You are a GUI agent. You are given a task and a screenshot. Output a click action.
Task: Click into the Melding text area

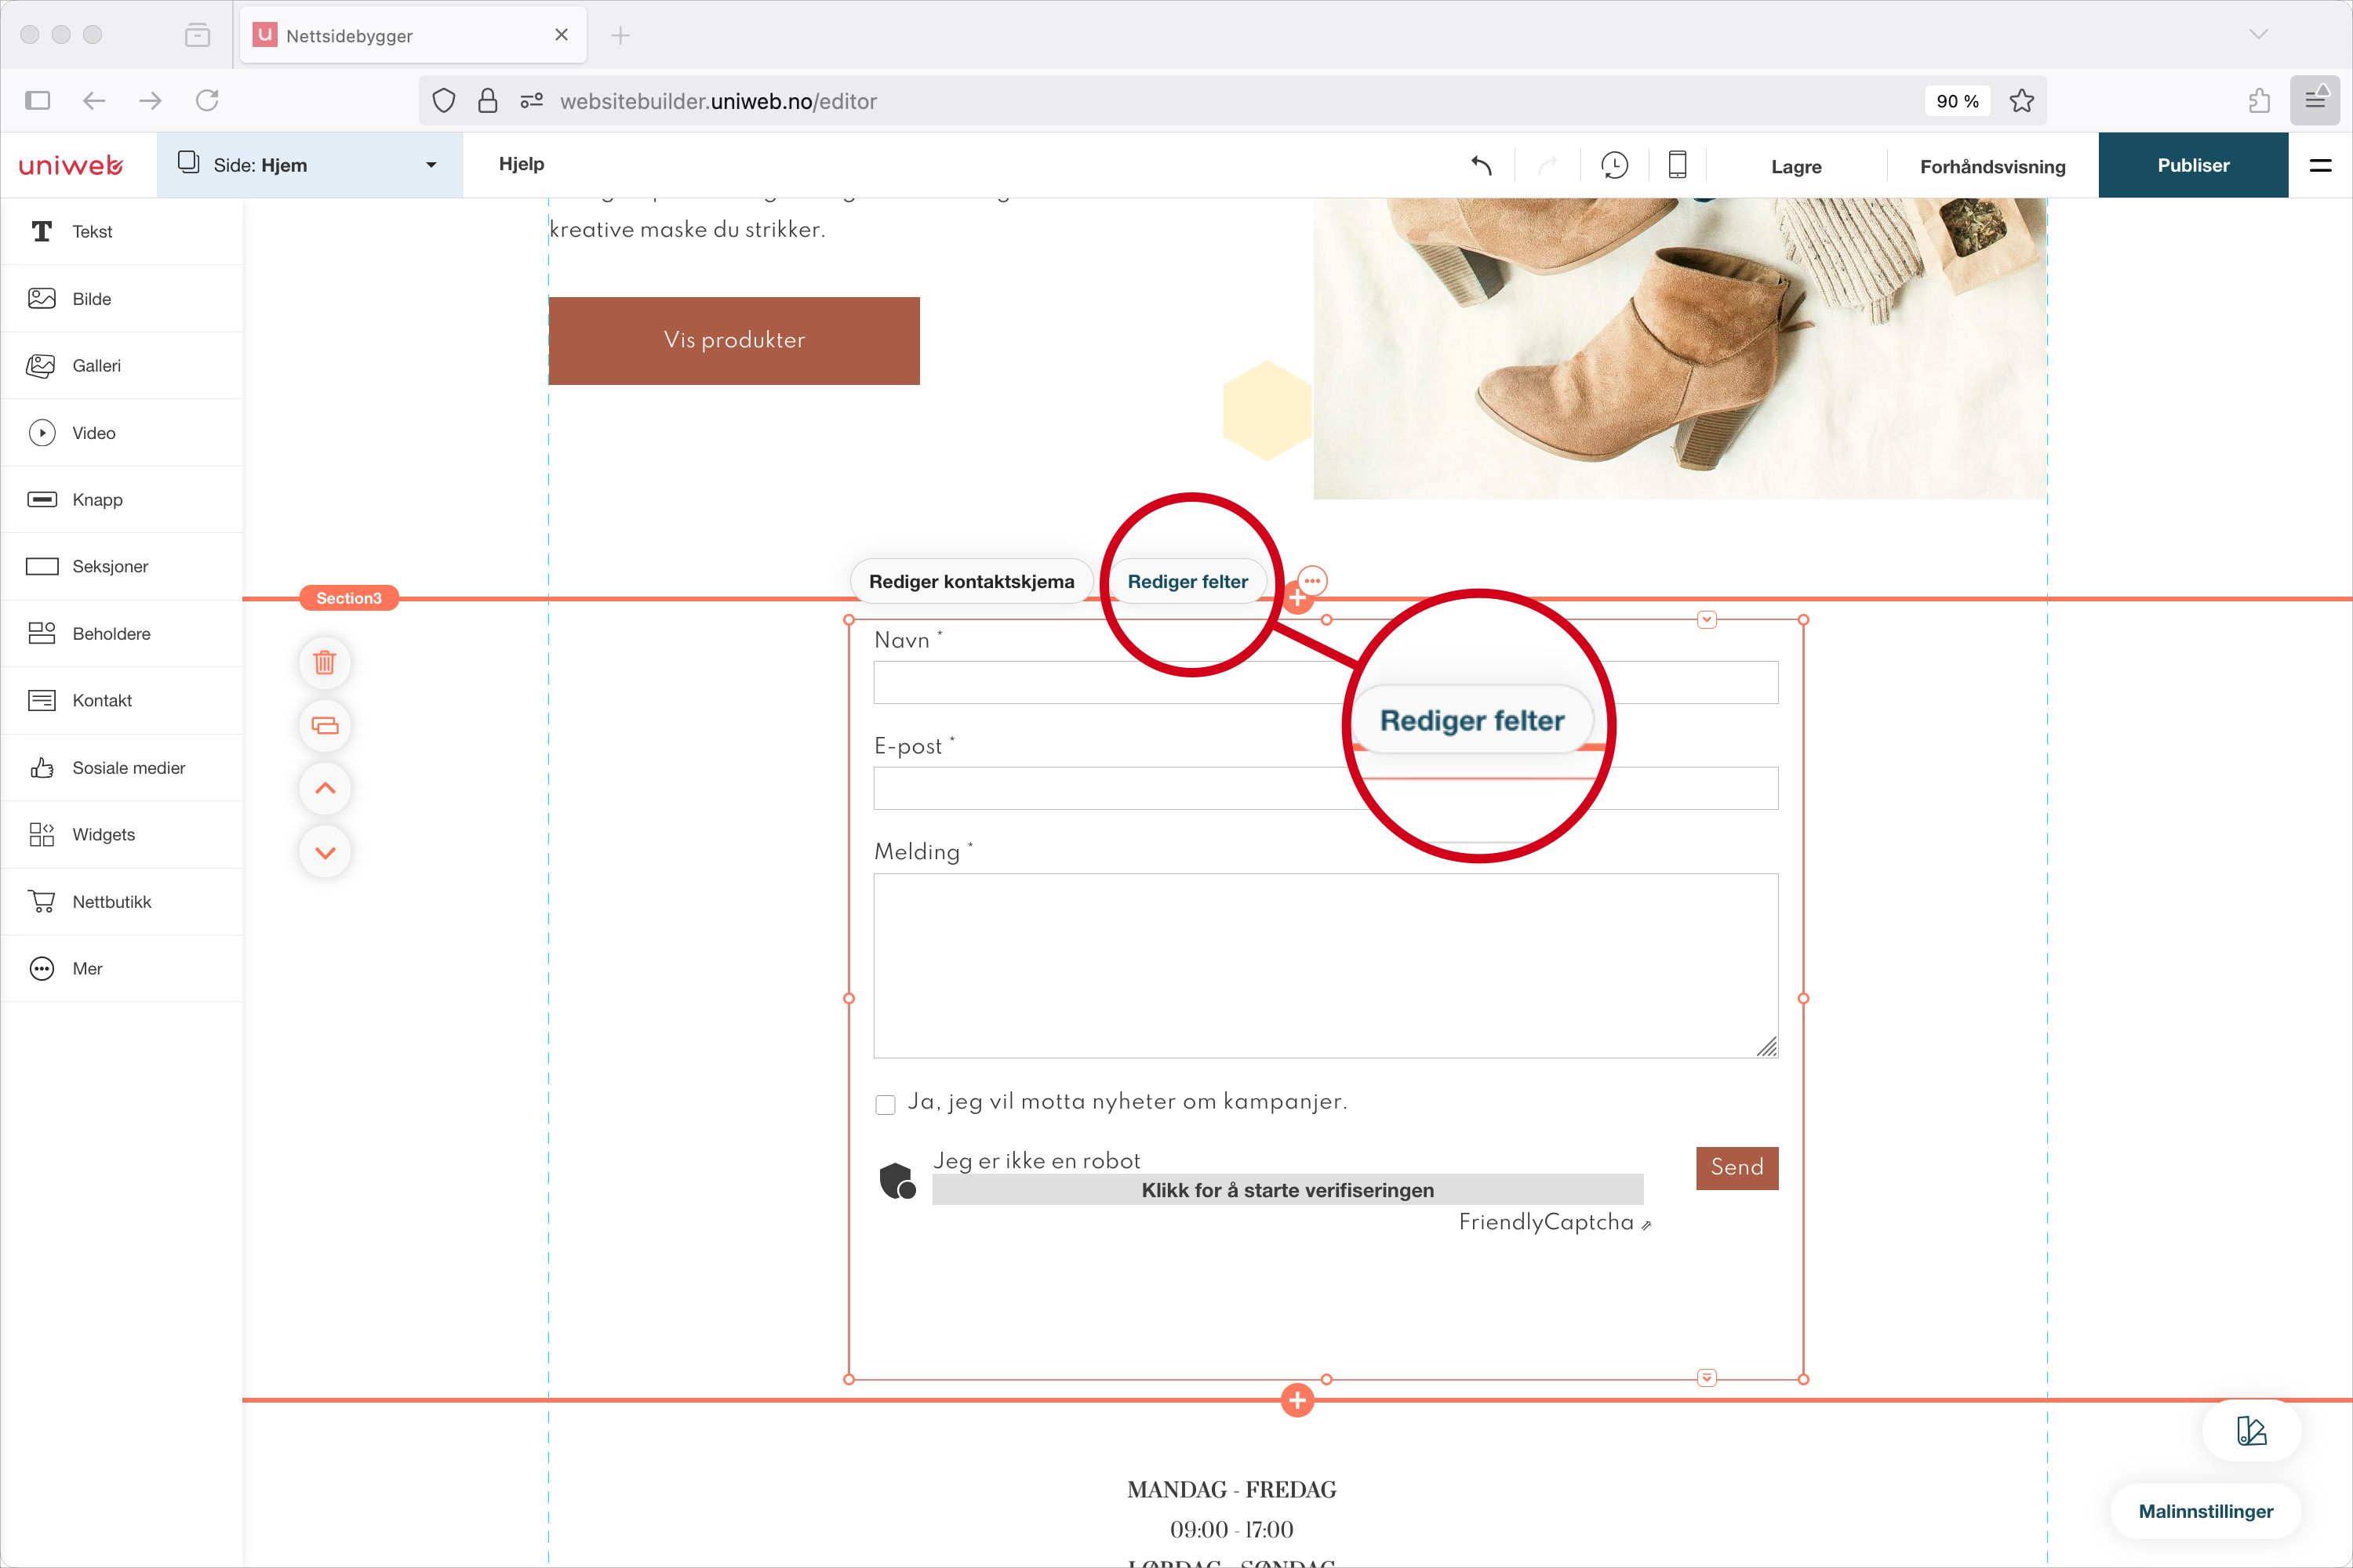click(x=1326, y=965)
